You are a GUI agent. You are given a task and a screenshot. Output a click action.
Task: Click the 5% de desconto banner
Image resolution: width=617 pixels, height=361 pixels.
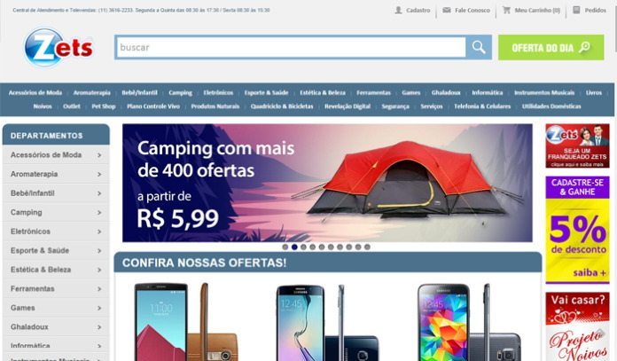point(577,230)
